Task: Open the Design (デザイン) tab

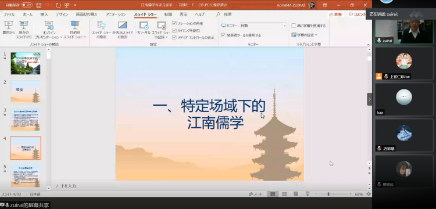Action: [62, 15]
